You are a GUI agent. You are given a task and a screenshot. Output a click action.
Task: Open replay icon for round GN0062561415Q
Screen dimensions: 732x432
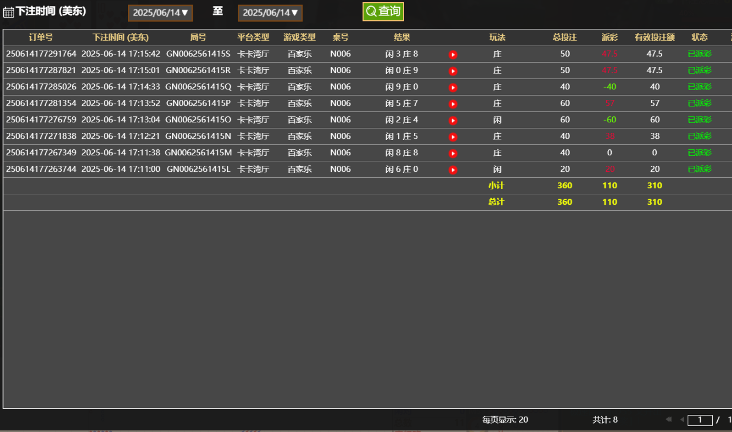click(453, 87)
